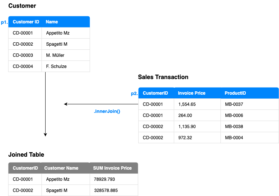This screenshot has height=196, width=279.
Task: Select the MB-0038 product cell
Action: pos(234,127)
